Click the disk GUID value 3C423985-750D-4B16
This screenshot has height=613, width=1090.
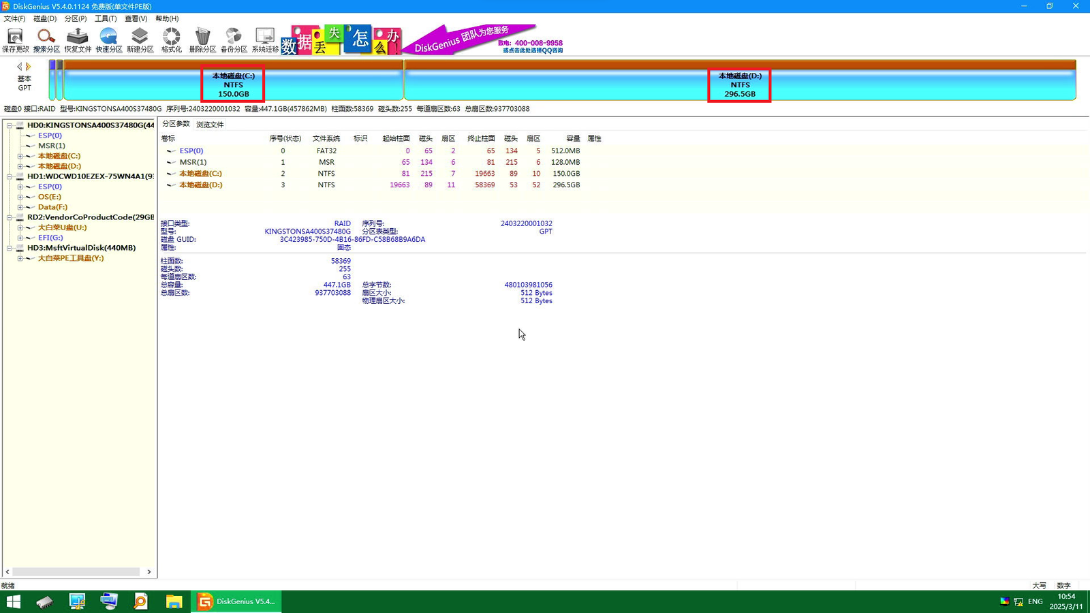point(352,240)
